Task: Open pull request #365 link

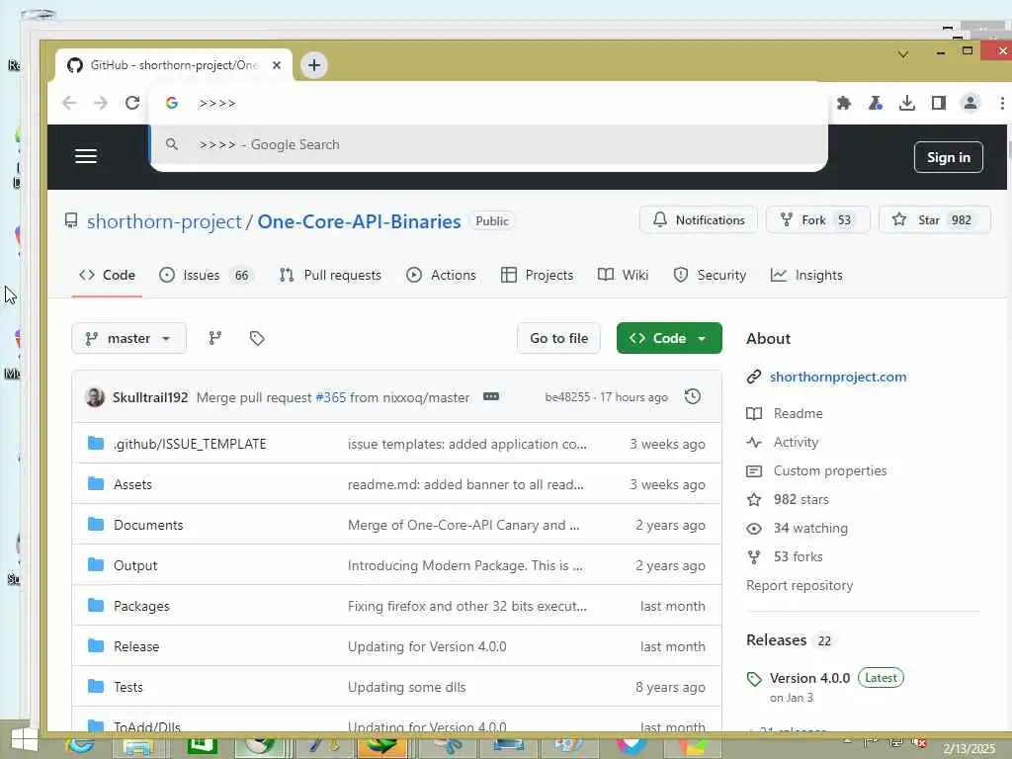Action: pos(330,397)
